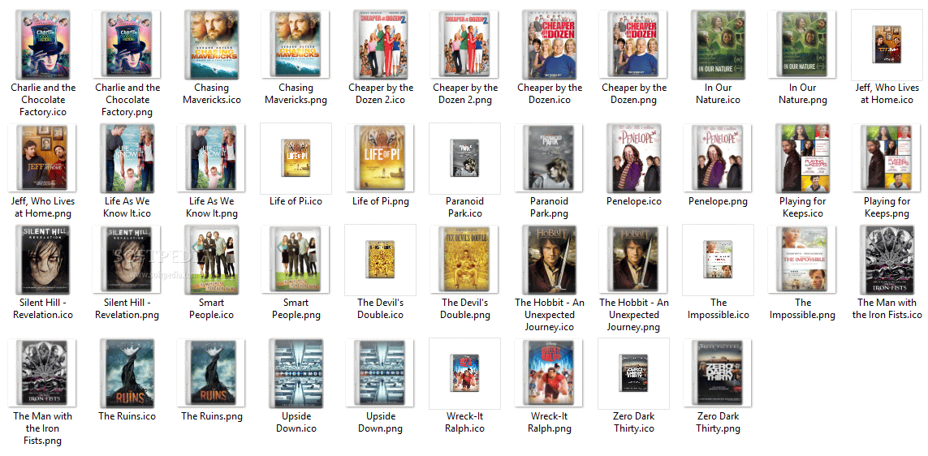This screenshot has height=456, width=928.
Task: Click the Chasing Mavericks.png file icon
Action: click(x=296, y=44)
